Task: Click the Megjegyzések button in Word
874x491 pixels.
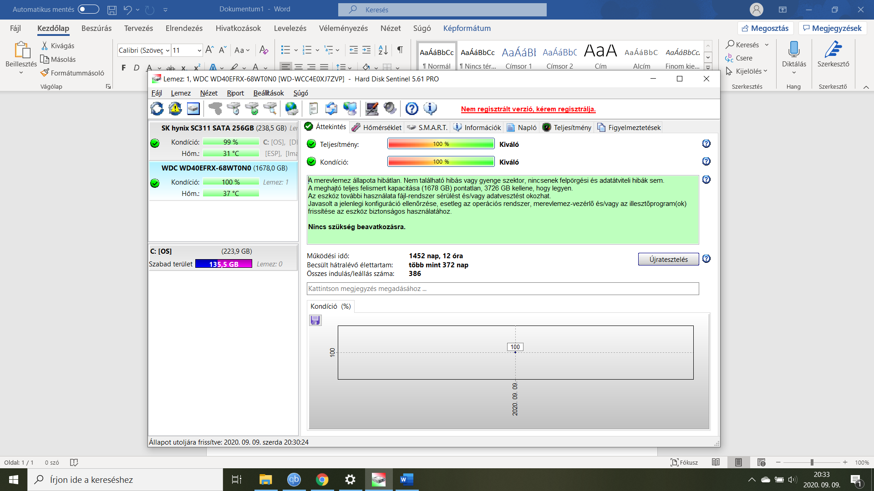Action: tap(833, 28)
